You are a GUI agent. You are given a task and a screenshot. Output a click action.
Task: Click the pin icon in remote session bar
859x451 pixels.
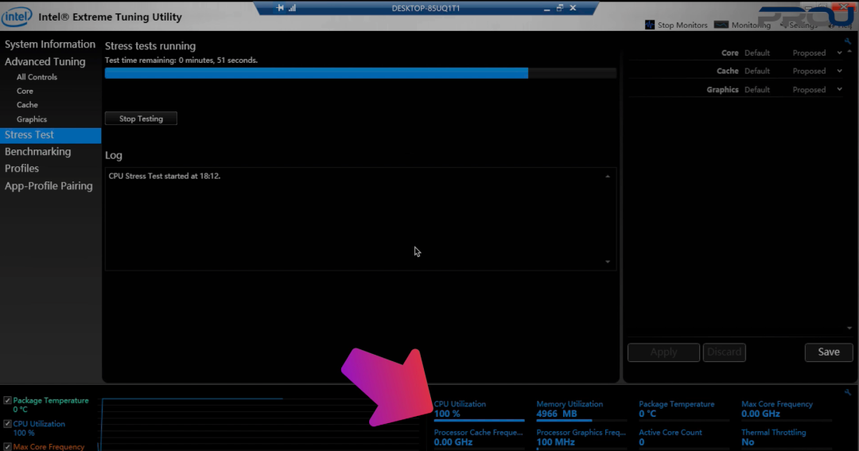click(x=280, y=8)
